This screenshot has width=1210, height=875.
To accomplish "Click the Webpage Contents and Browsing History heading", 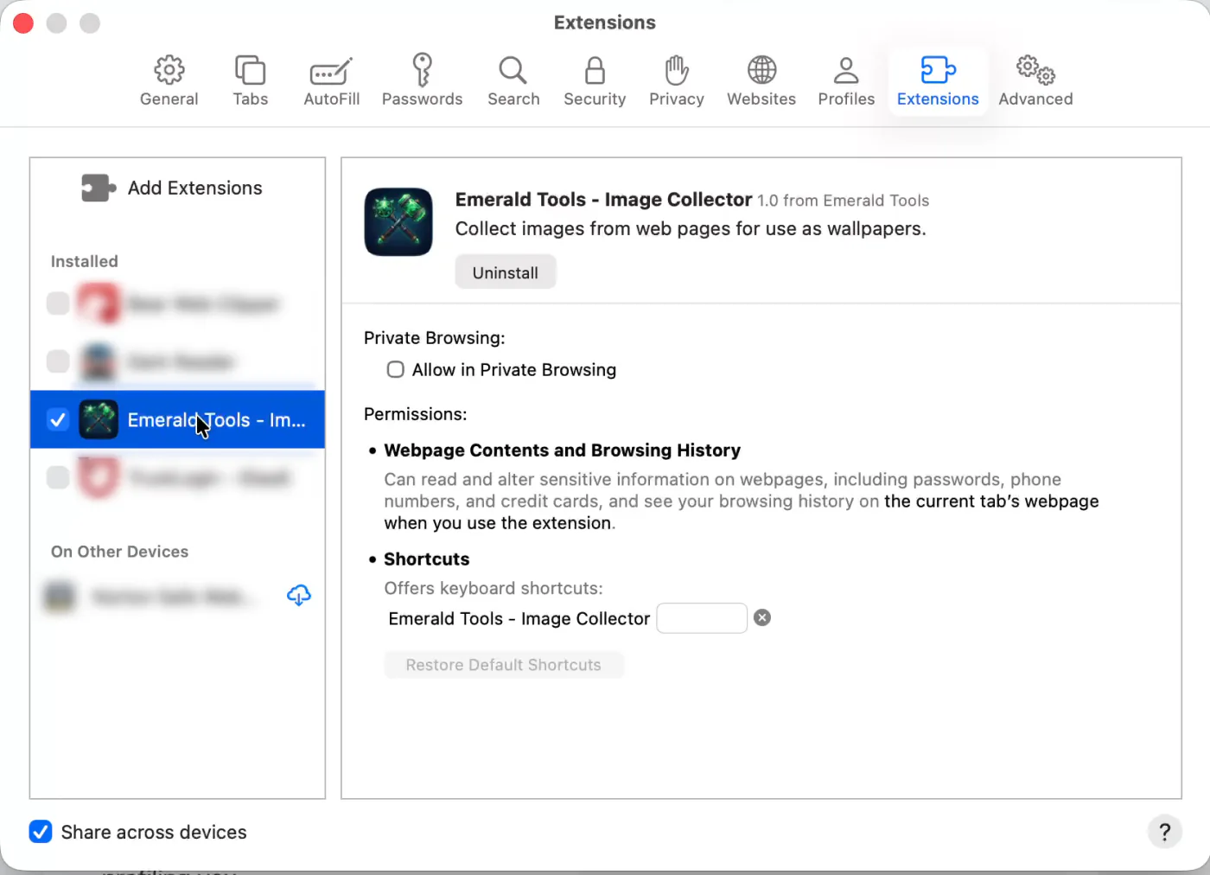I will click(x=562, y=450).
